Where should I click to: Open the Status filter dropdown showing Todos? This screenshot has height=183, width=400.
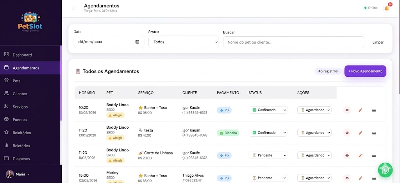pyautogui.click(x=184, y=42)
